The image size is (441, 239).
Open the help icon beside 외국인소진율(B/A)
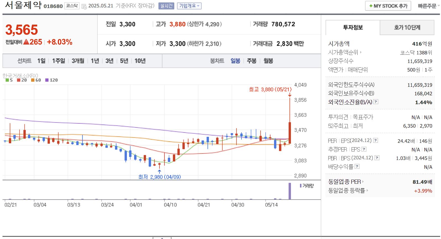click(376, 102)
